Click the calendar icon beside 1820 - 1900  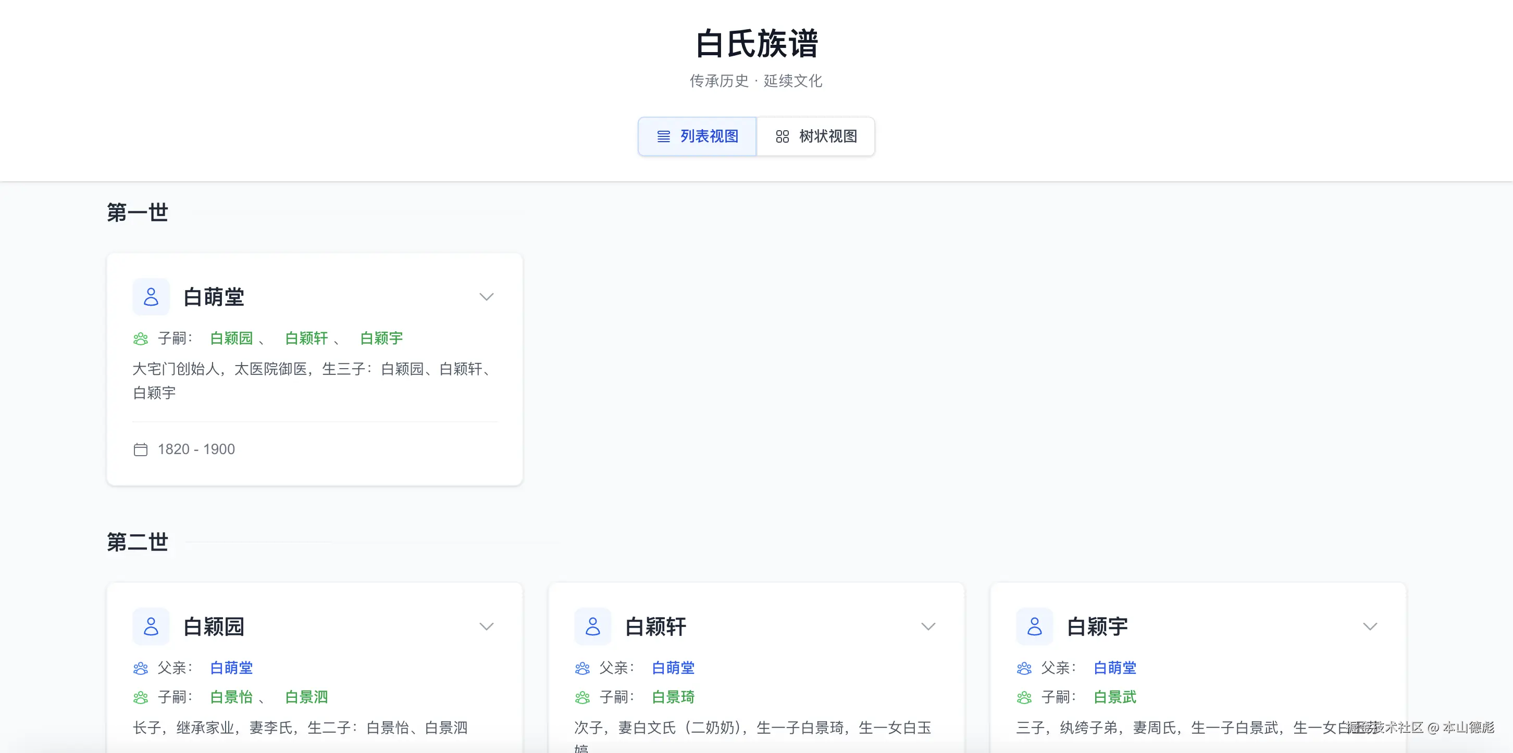(140, 449)
